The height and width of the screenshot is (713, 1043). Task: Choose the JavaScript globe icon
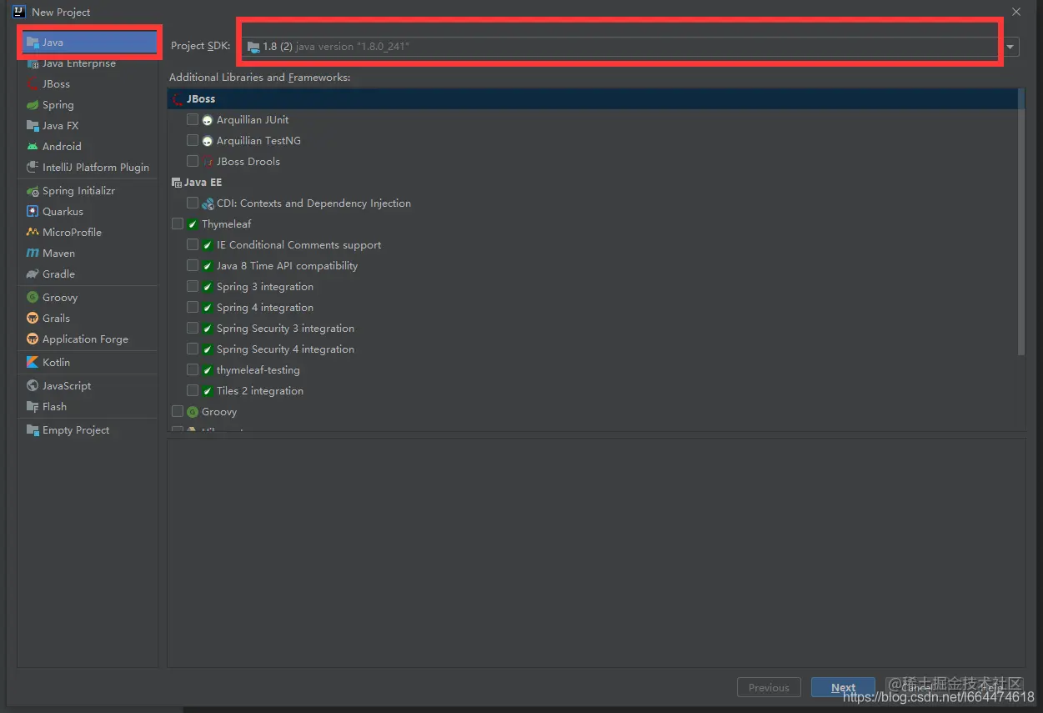[x=33, y=386]
